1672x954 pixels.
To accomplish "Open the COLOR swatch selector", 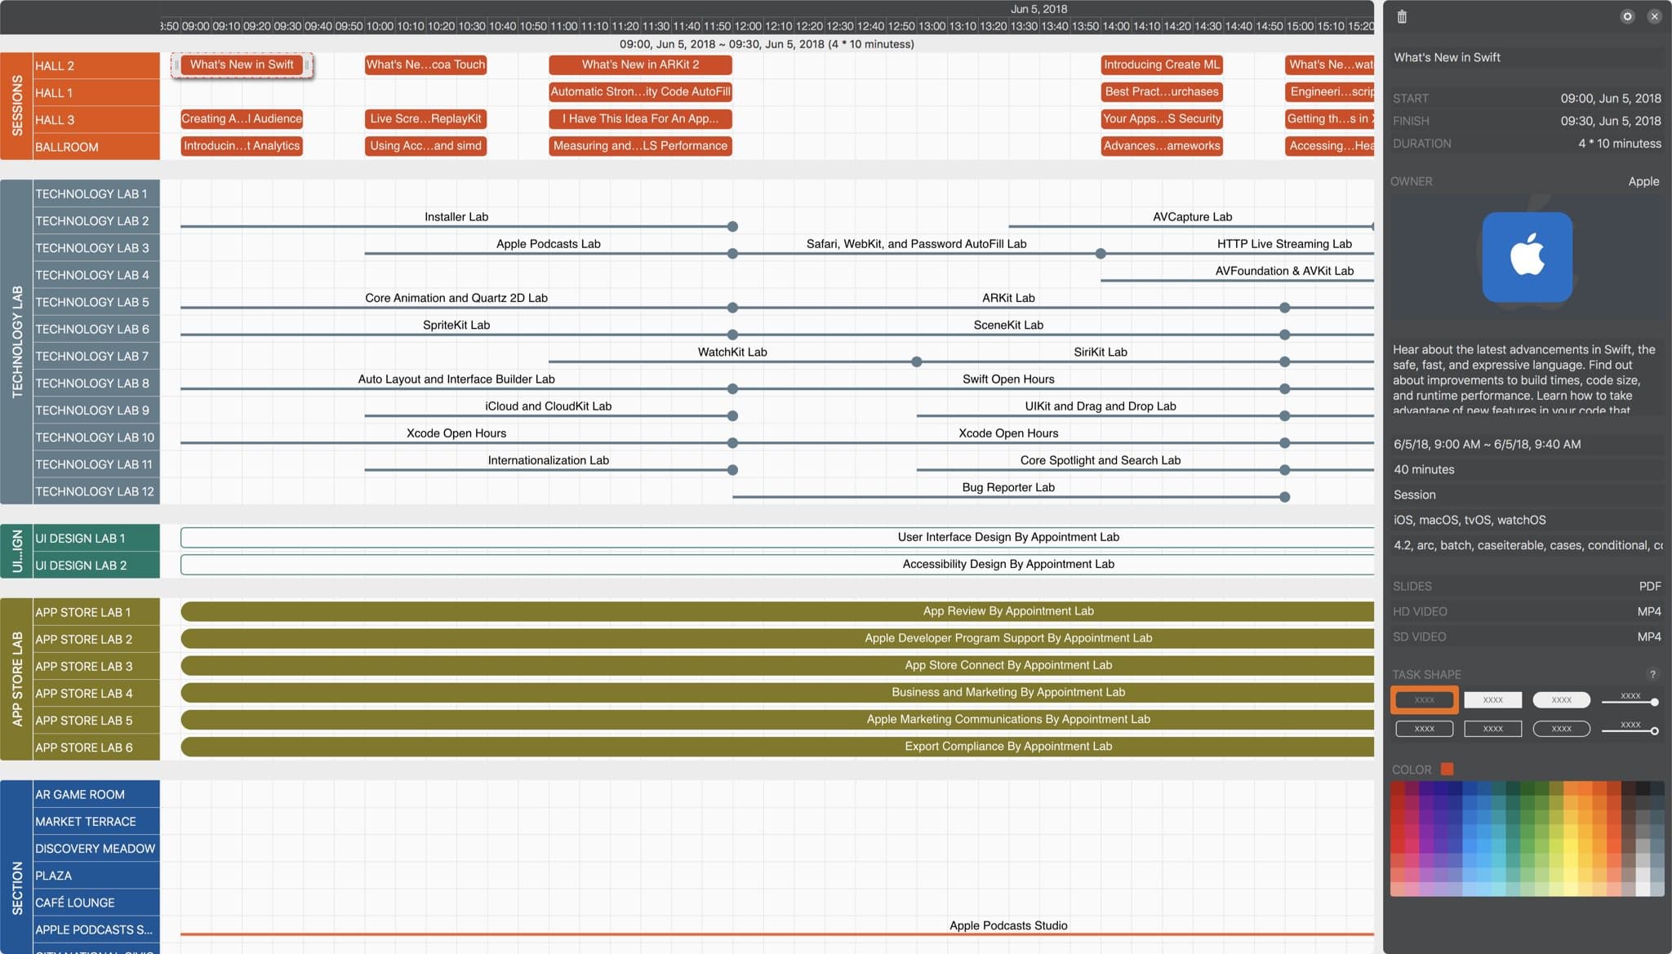I will 1447,769.
